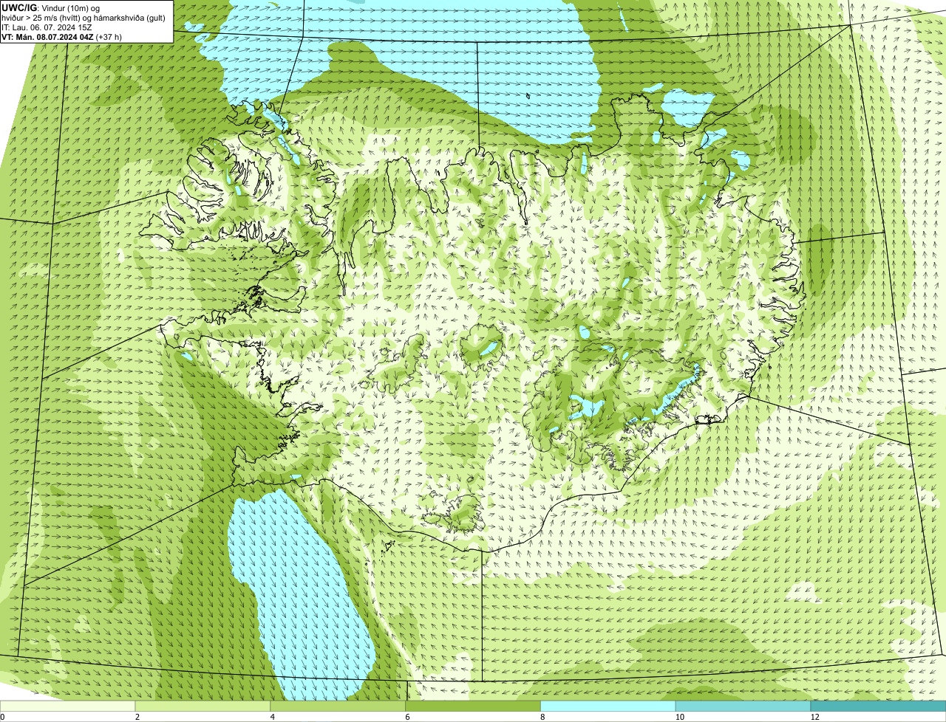Pick the teal colorbar segment above 12
Screen dimensions: 946x722
[879, 706]
